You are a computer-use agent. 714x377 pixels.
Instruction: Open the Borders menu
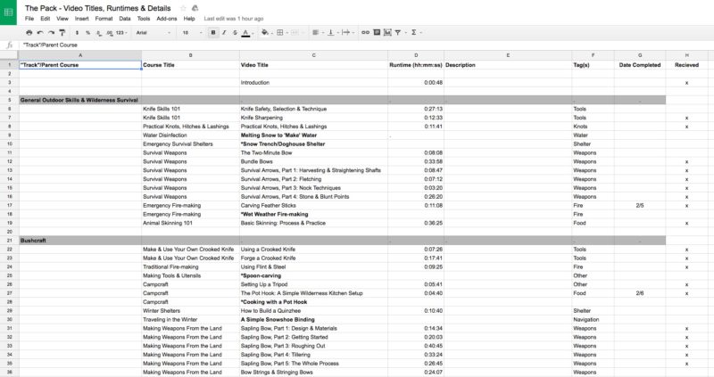coord(281,33)
